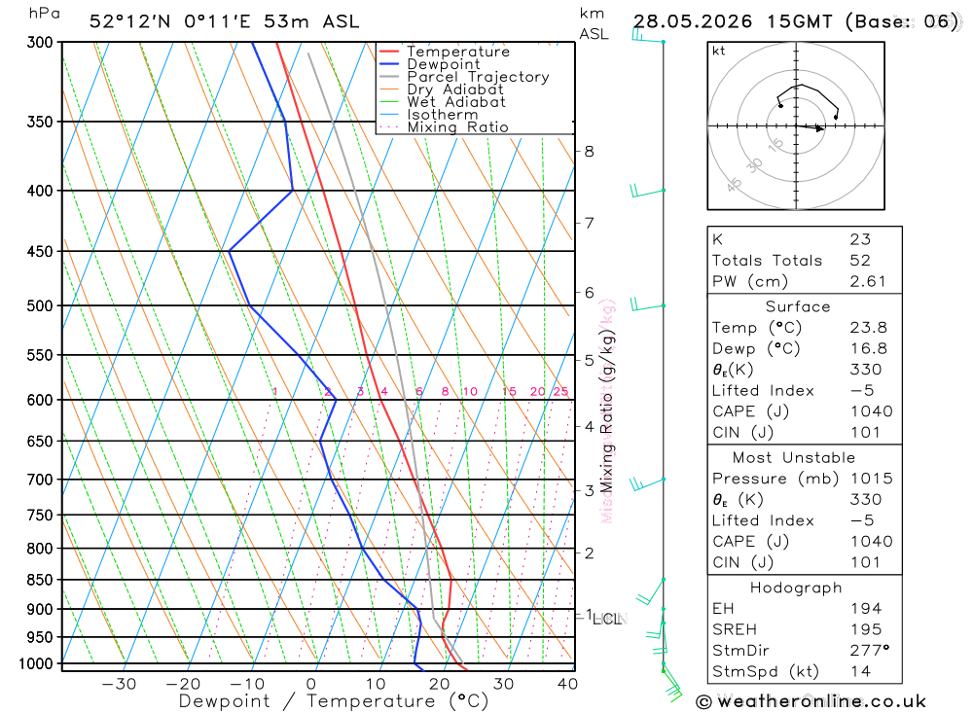Click the "500" pressure level label
Image resolution: width=973 pixels, height=713 pixels.
[40, 306]
